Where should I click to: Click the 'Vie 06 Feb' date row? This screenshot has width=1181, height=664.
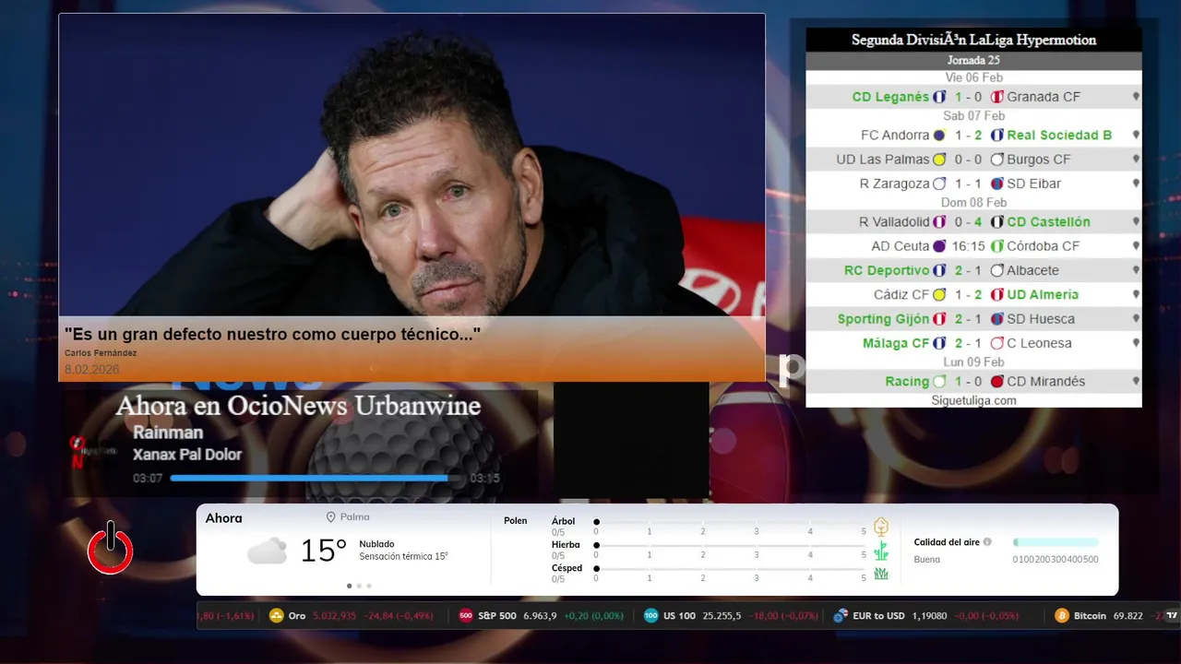point(973,77)
